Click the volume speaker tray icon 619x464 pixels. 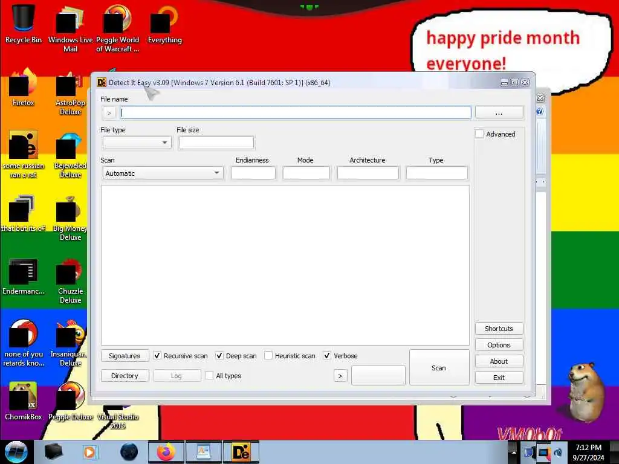pyautogui.click(x=558, y=452)
